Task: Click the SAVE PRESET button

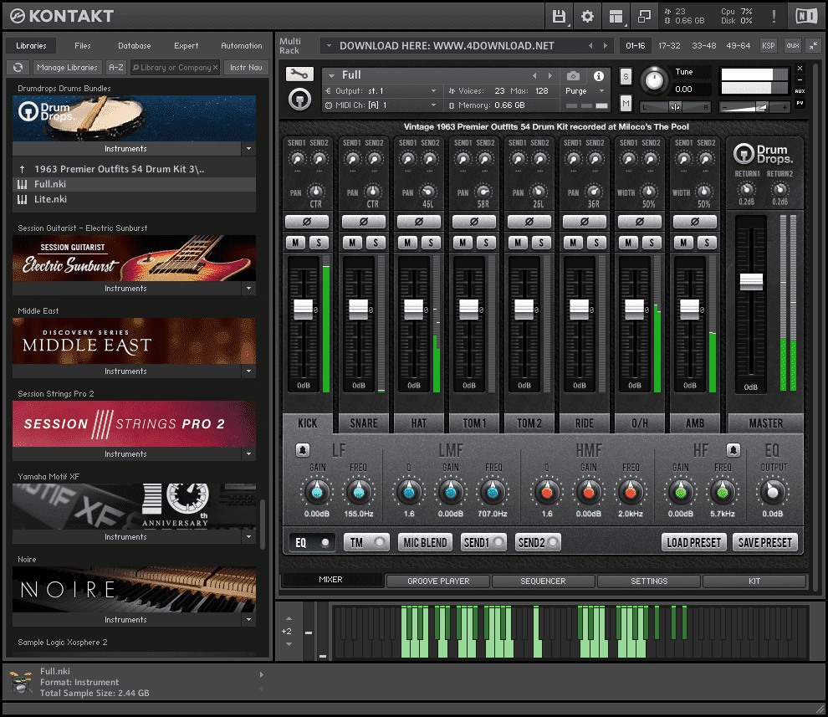Action: (765, 543)
